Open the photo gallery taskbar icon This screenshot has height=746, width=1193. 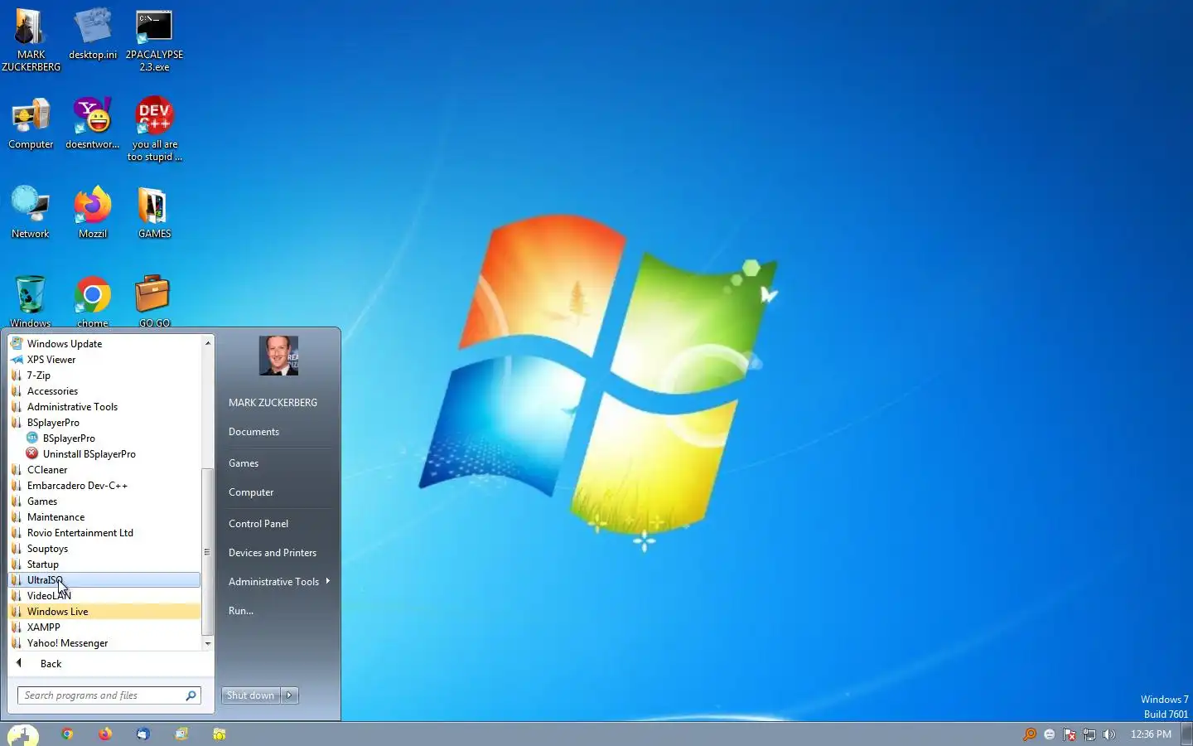point(181,734)
